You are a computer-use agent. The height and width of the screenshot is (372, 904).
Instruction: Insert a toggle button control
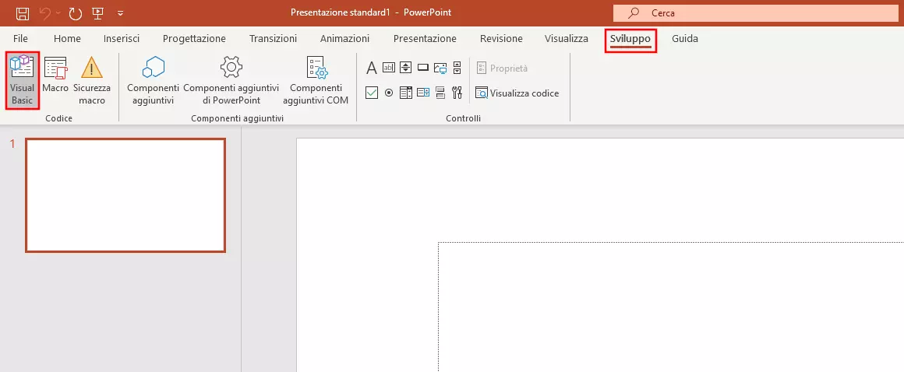(440, 93)
